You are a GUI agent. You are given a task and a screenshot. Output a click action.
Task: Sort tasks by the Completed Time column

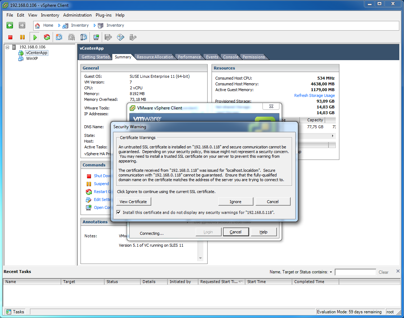[316, 282]
